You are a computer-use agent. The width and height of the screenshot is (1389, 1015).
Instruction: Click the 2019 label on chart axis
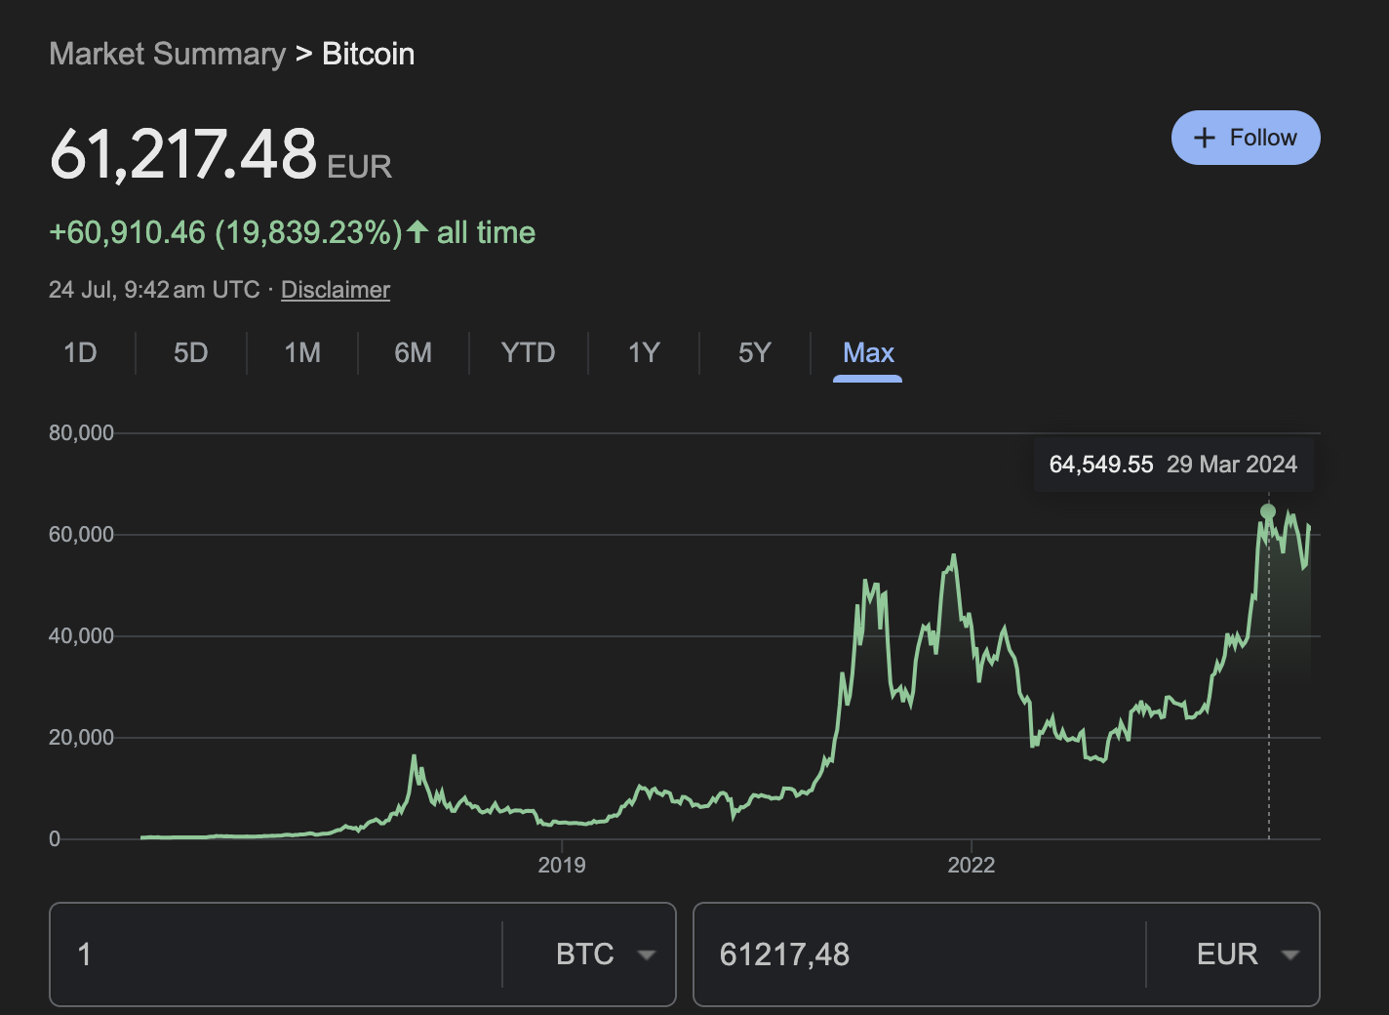coord(562,865)
